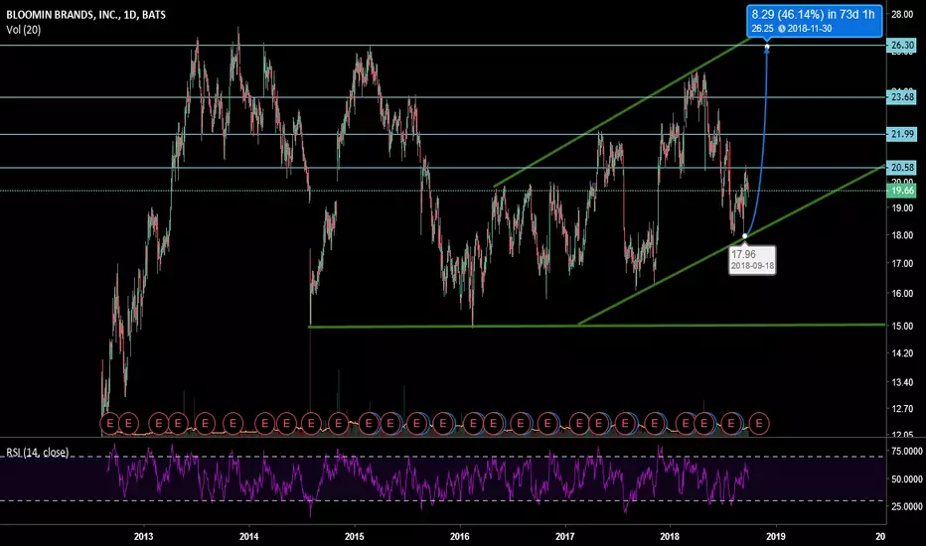
Task: Click the 2017 label on time axis
Action: click(565, 536)
